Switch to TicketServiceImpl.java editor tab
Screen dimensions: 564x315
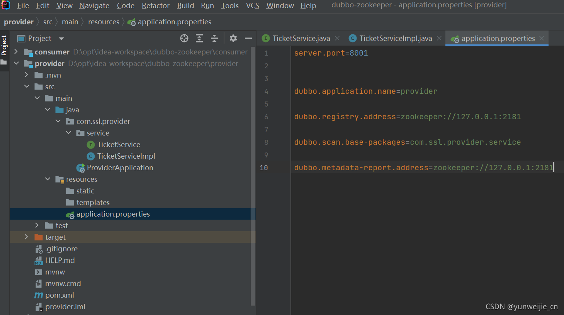point(396,38)
